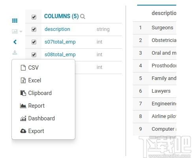
Task: Click the description header in the results table
Action: coord(164,13)
